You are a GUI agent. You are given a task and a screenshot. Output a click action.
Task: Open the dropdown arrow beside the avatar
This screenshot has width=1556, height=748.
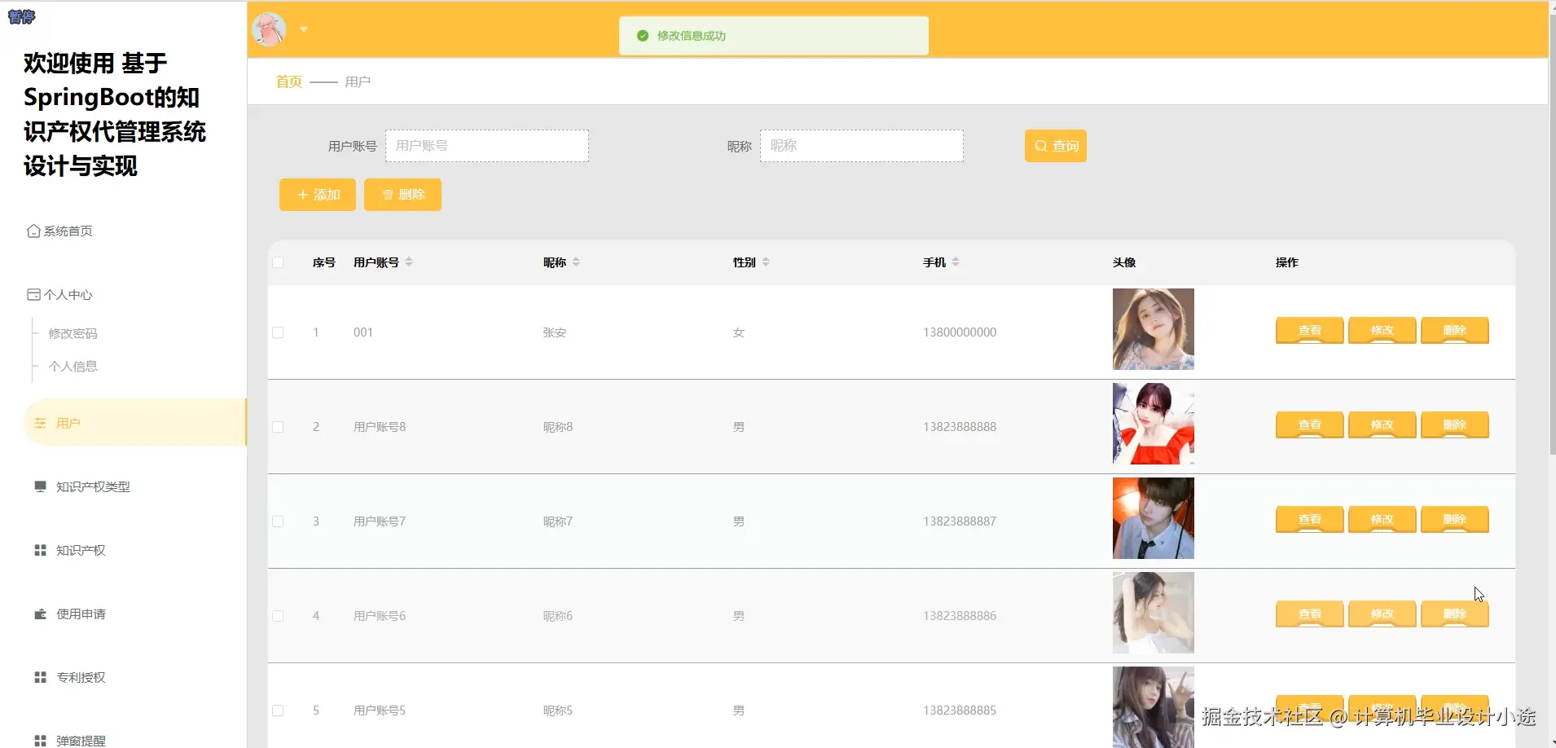[x=304, y=29]
